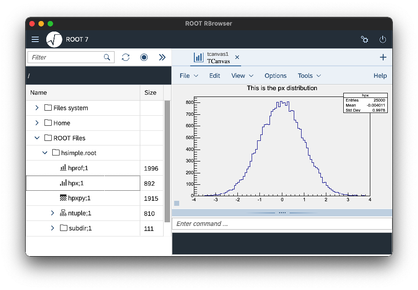Select the hprof;1 histogram item
Viewport: 418px width, 290px height.
coord(78,168)
